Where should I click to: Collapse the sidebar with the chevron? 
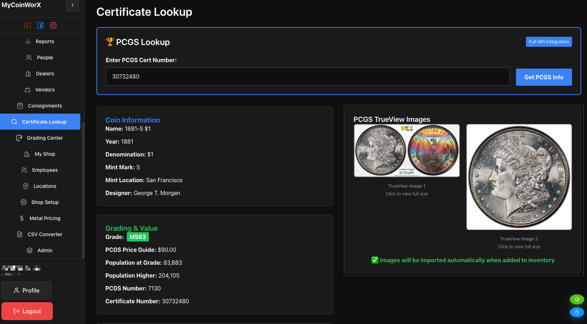(x=72, y=6)
